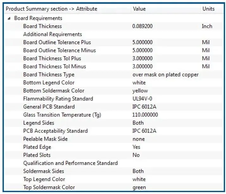Select Qualification and Performance Standard row
The width and height of the screenshot is (226, 194).
tap(70, 163)
